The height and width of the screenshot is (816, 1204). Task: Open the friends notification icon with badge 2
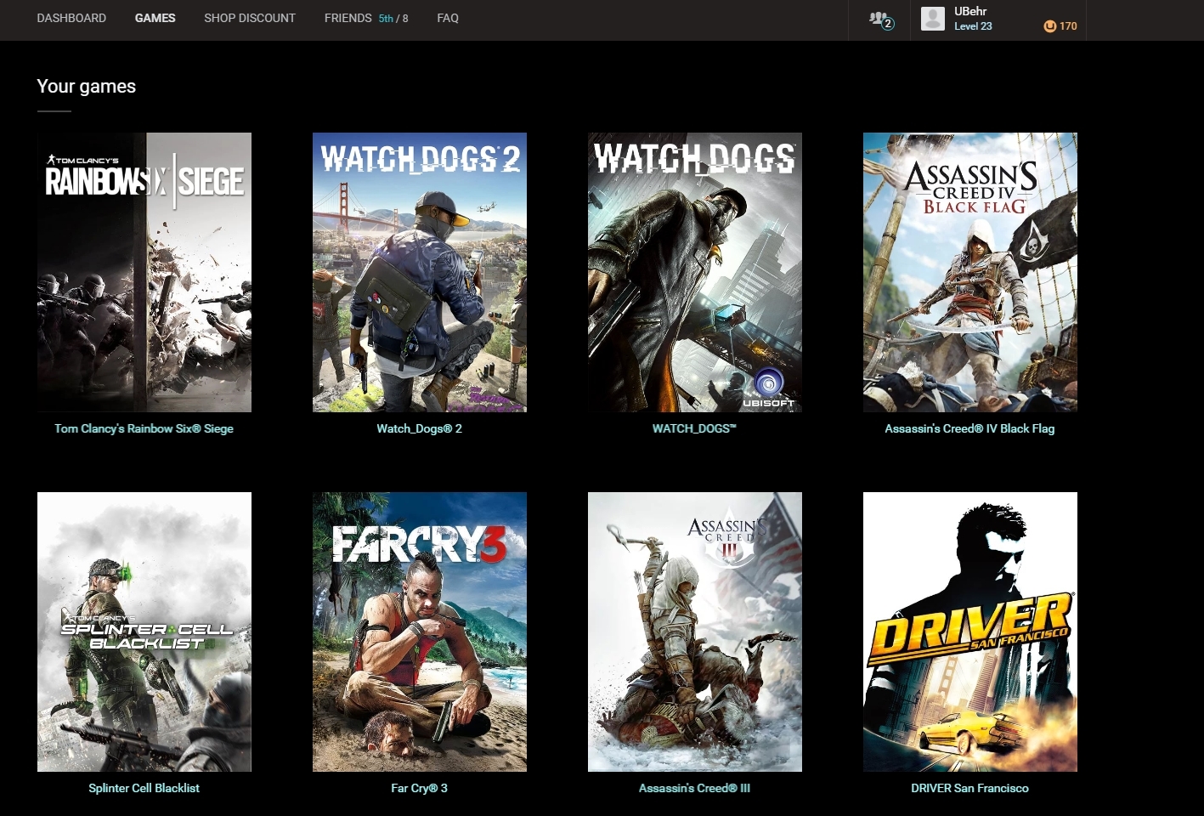(880, 20)
